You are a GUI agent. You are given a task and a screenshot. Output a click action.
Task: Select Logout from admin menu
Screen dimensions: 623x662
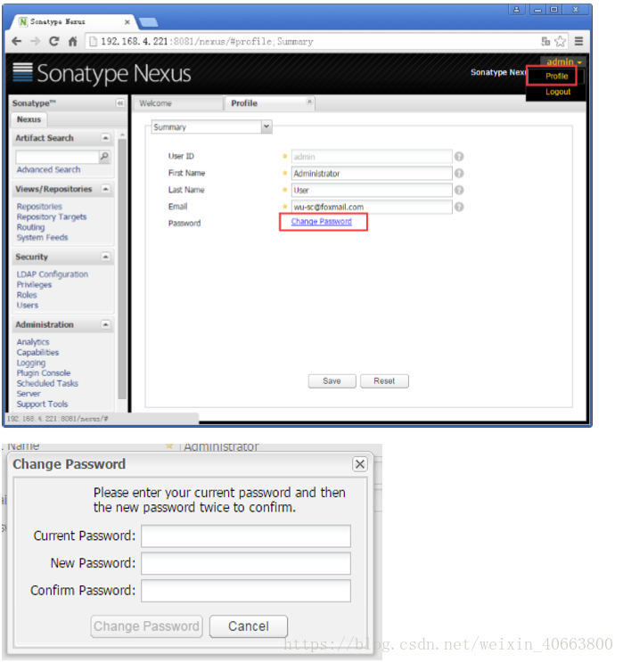(x=558, y=92)
